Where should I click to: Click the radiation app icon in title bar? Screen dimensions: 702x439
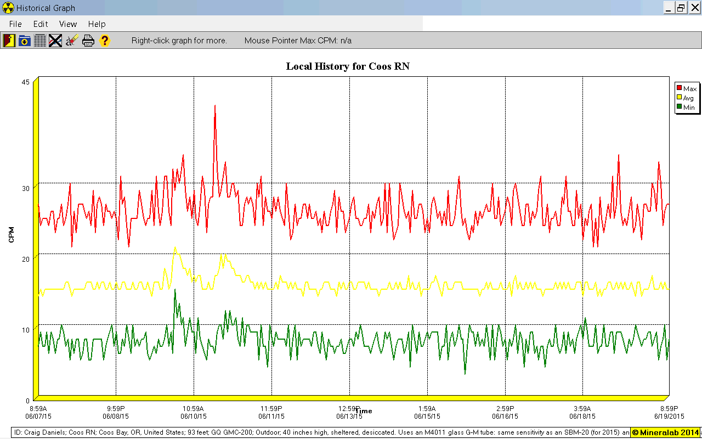coord(7,8)
